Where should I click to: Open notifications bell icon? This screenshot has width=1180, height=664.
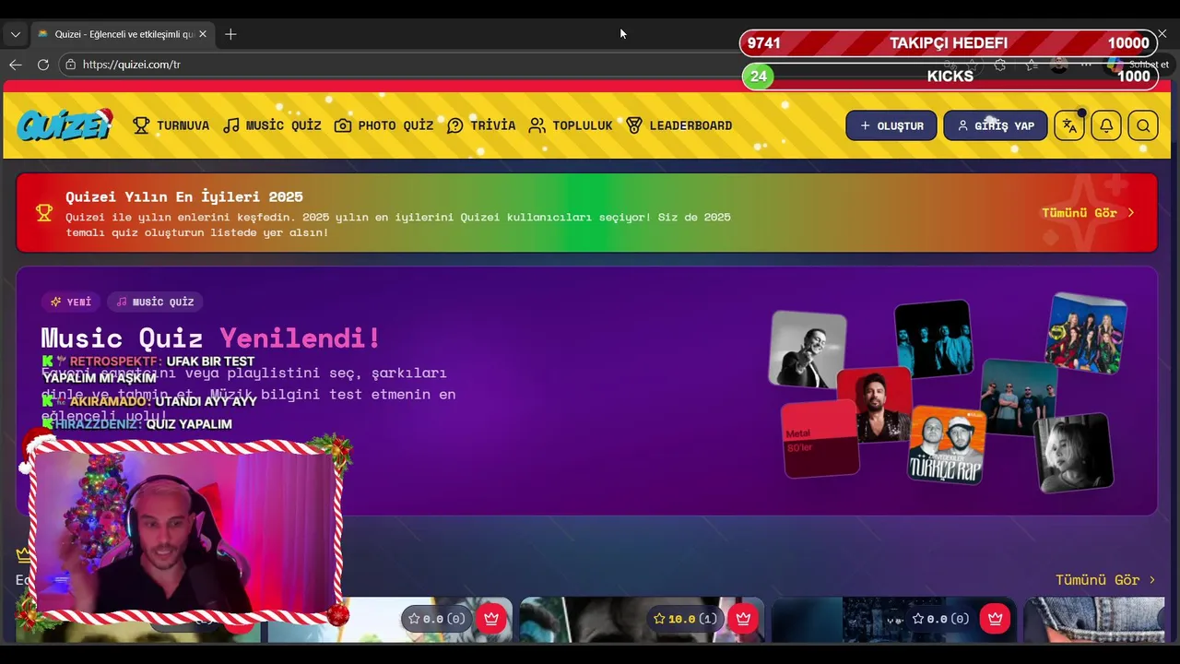coord(1106,125)
